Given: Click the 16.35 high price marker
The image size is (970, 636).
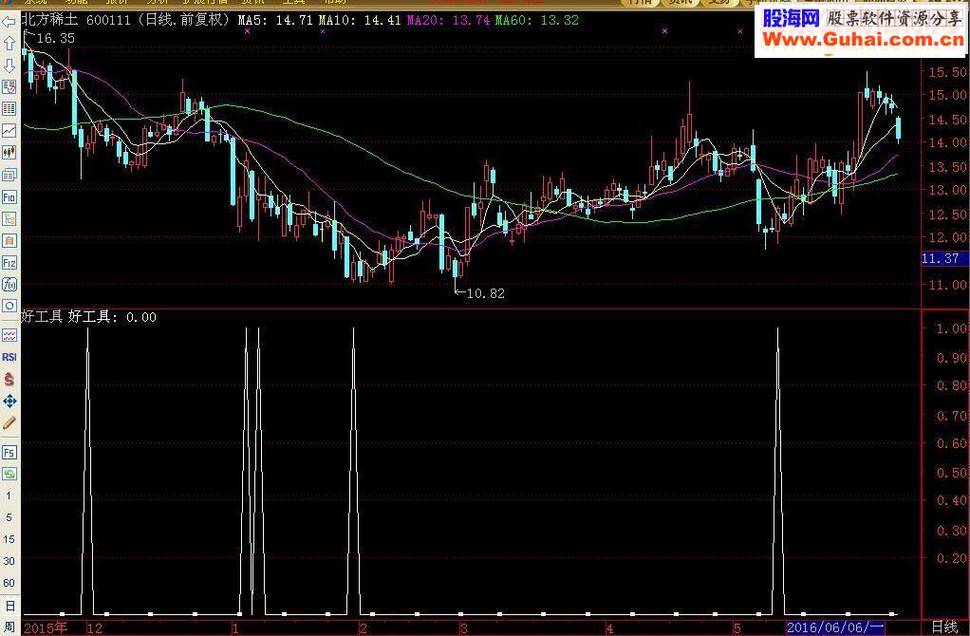Looking at the screenshot, I should 55,38.
